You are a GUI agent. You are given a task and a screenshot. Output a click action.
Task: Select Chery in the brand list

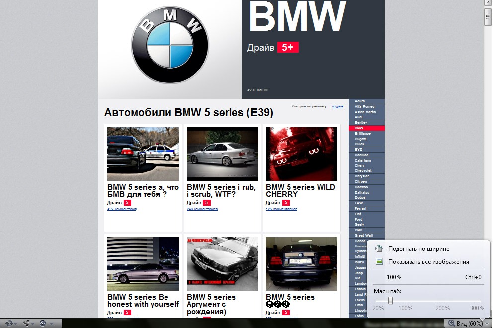coord(359,165)
